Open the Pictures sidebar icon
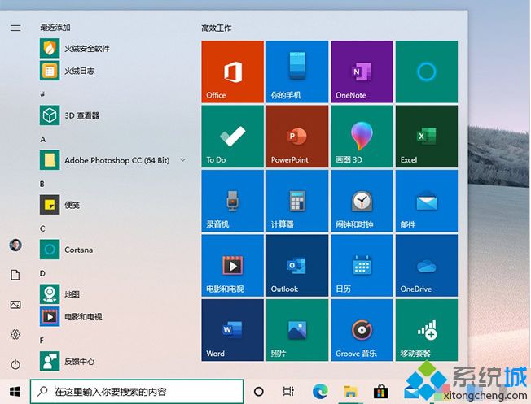Screen dimensions: 531x404 (x=15, y=305)
